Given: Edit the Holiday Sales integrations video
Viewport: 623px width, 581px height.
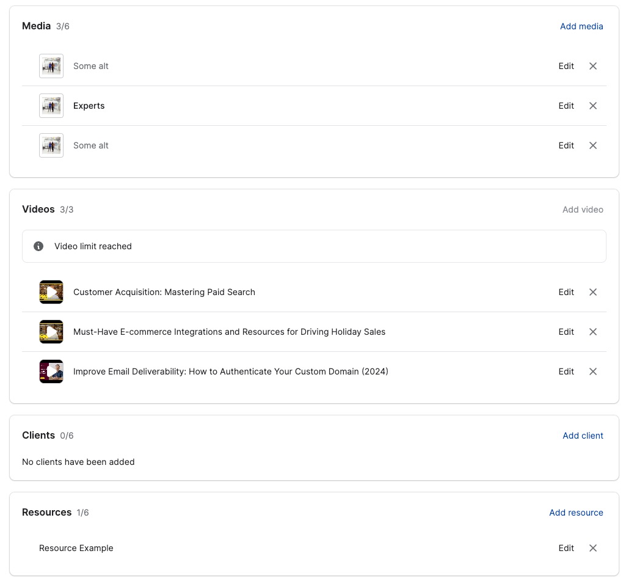Looking at the screenshot, I should pos(566,332).
